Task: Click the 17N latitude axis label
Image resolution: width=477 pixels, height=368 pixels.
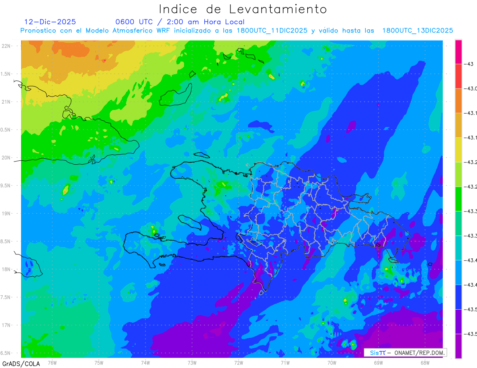Action: [6, 325]
